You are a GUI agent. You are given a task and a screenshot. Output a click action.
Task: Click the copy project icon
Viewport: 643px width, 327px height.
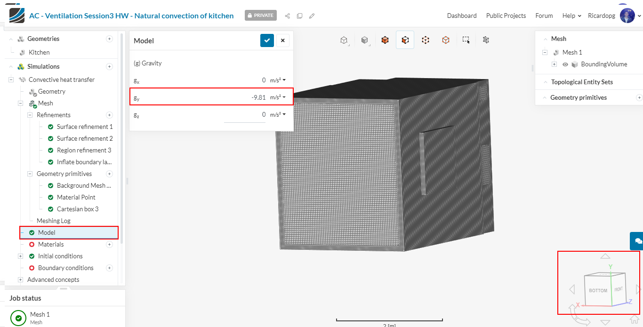point(300,16)
